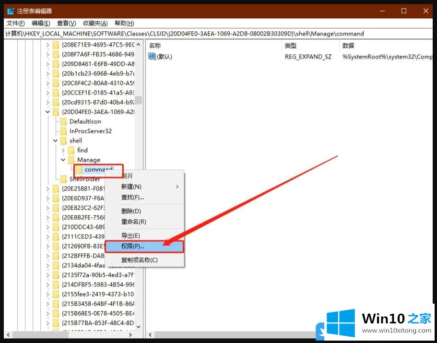Choose 导出(E) in the context menu
Viewport: 437px width, 343px height.
[x=144, y=236]
